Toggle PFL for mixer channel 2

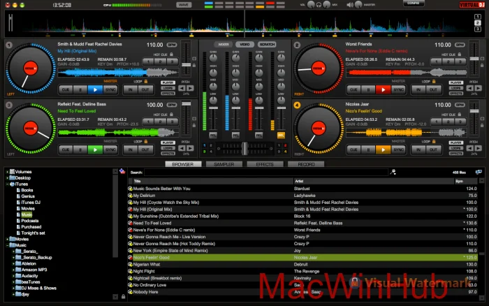[236, 136]
